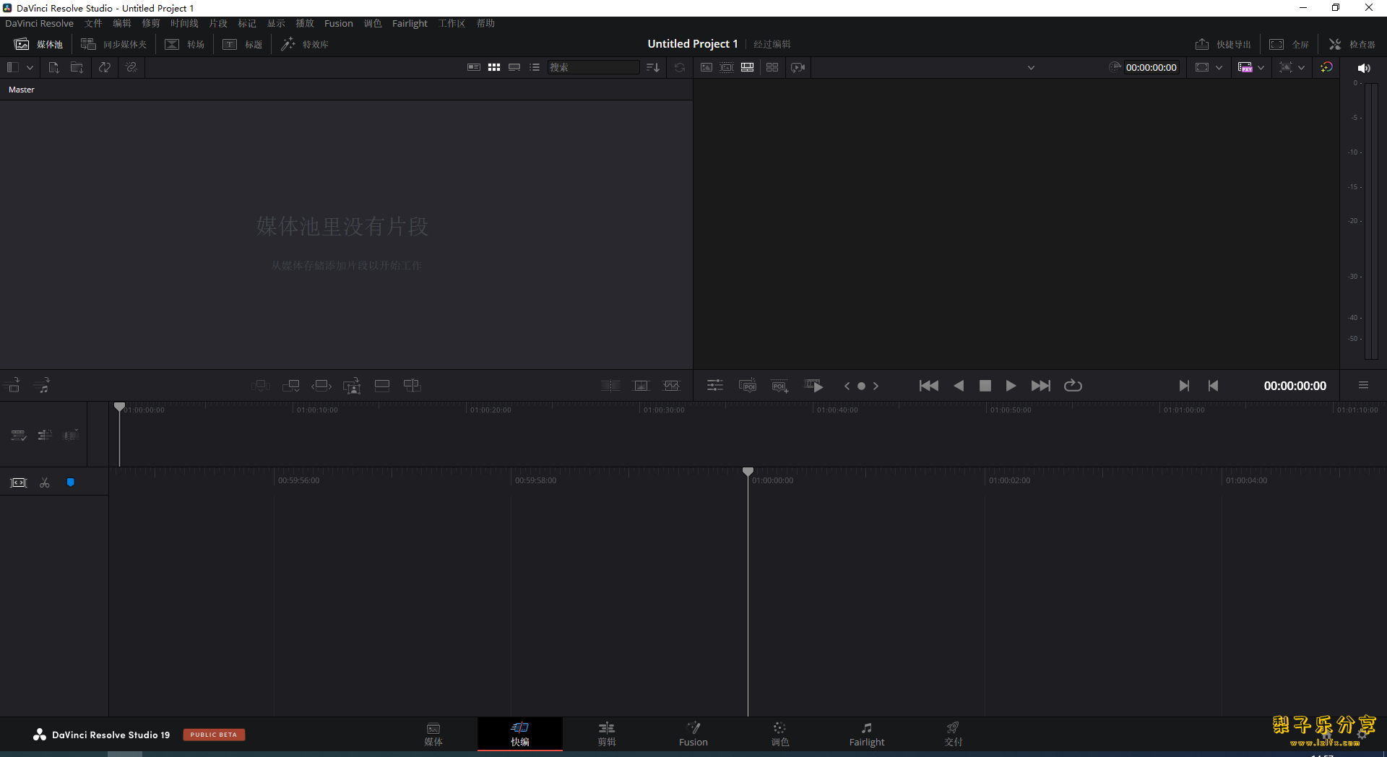Toggle 全屏 full screen viewer
This screenshot has height=757, width=1387.
tap(1289, 44)
